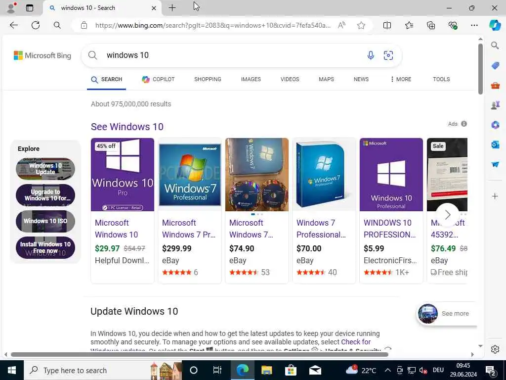Go back with the browser back arrow
The image size is (506, 380).
point(13,25)
